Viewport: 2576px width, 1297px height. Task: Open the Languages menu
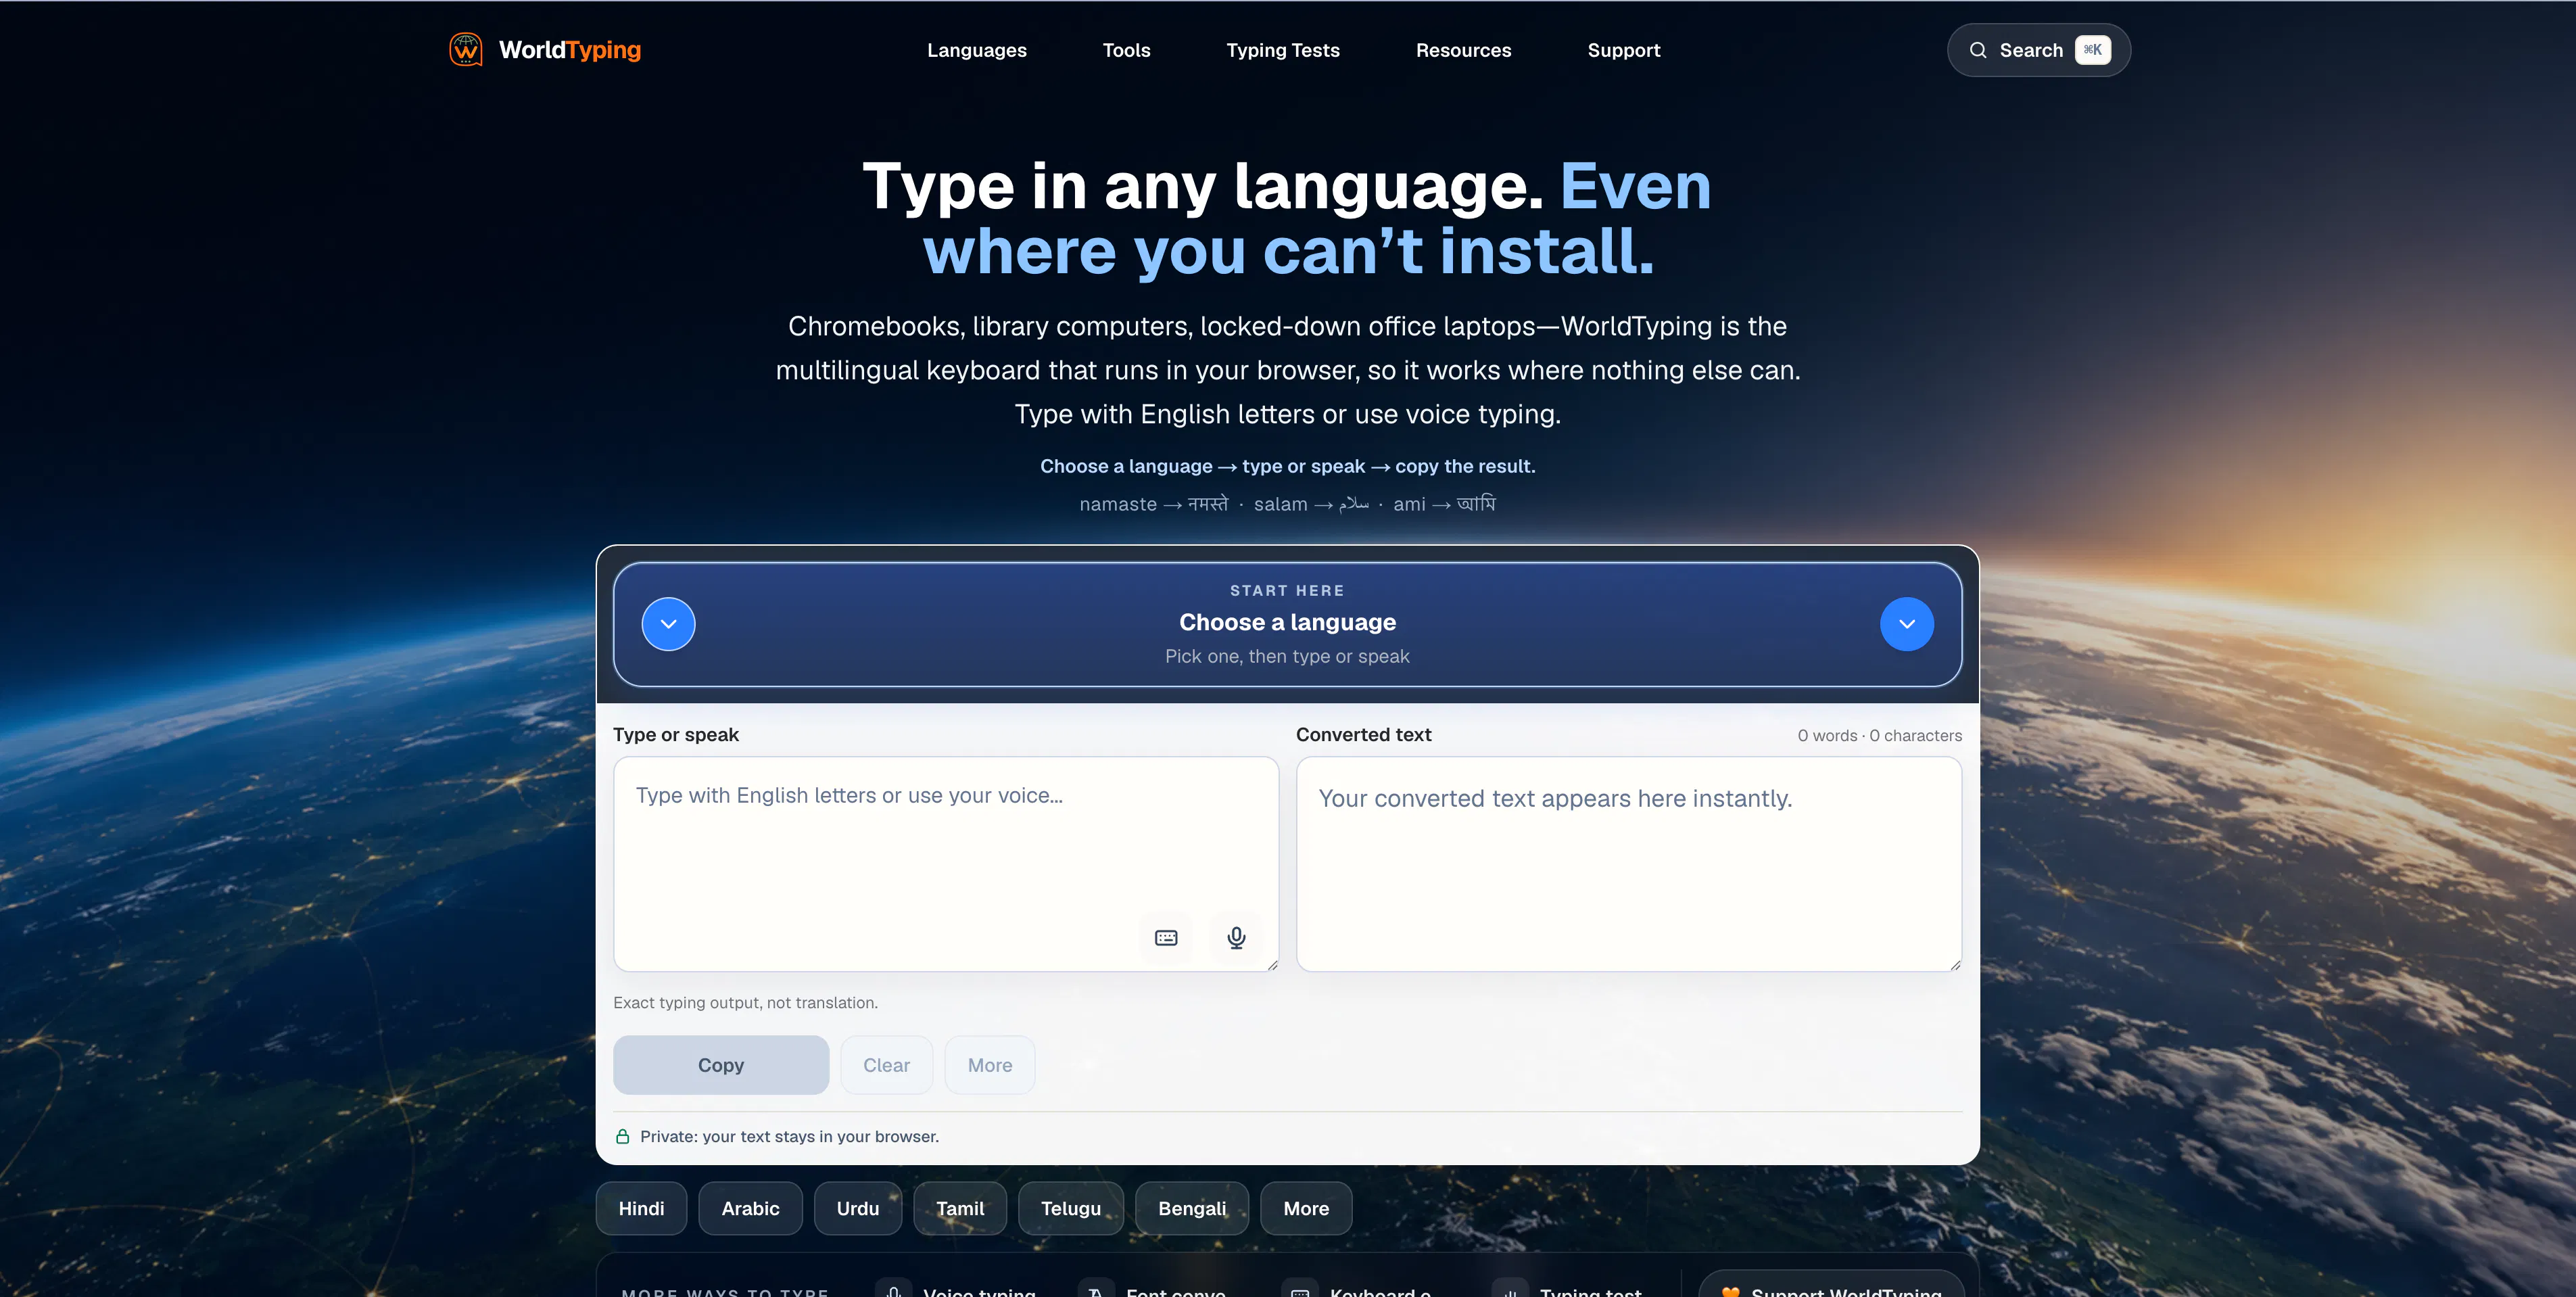[976, 50]
